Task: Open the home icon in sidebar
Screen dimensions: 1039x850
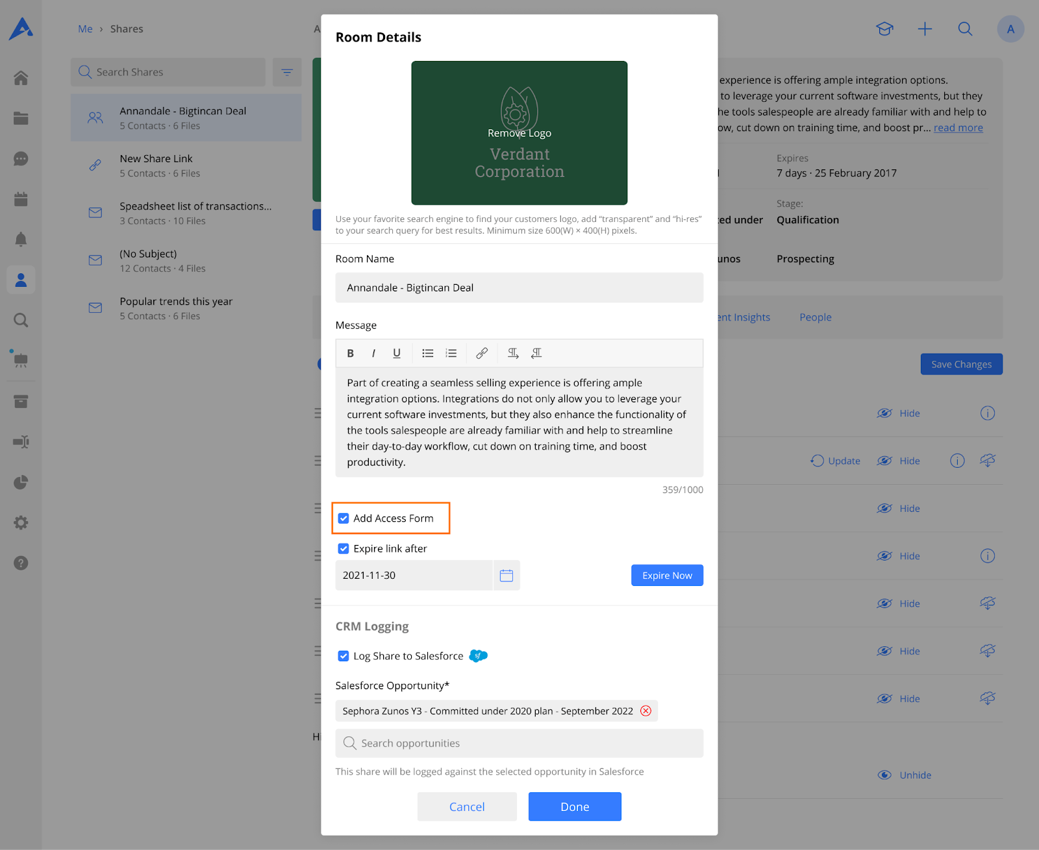Action: [x=21, y=78]
